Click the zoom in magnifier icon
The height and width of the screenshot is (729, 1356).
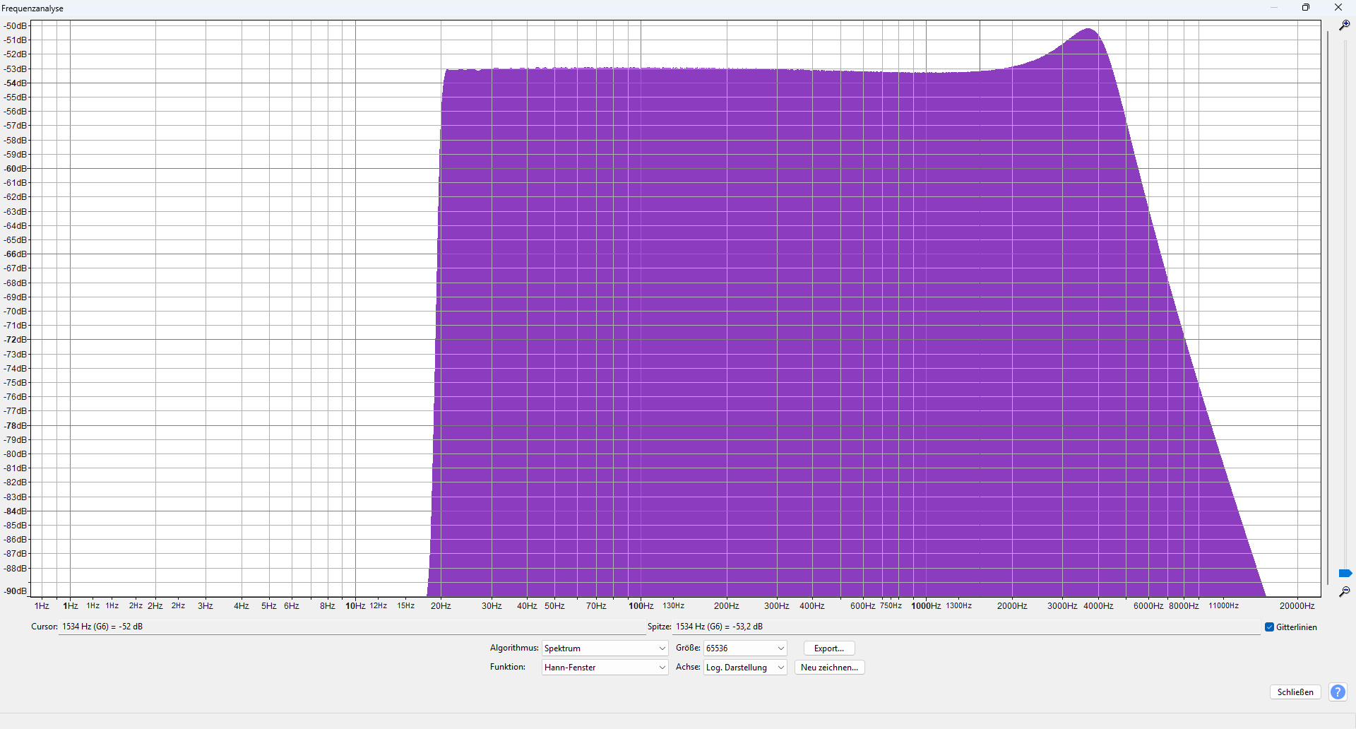click(x=1344, y=25)
